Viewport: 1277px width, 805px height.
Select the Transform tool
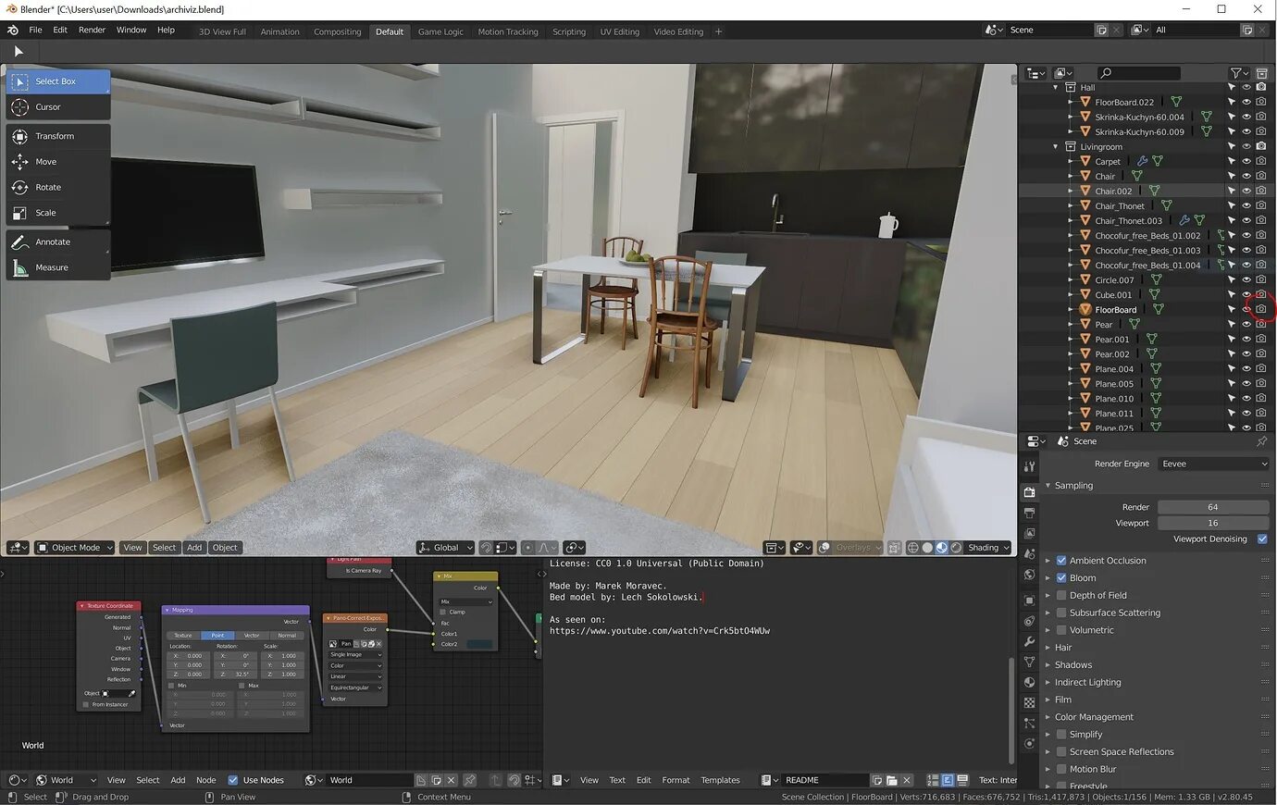tap(57, 136)
